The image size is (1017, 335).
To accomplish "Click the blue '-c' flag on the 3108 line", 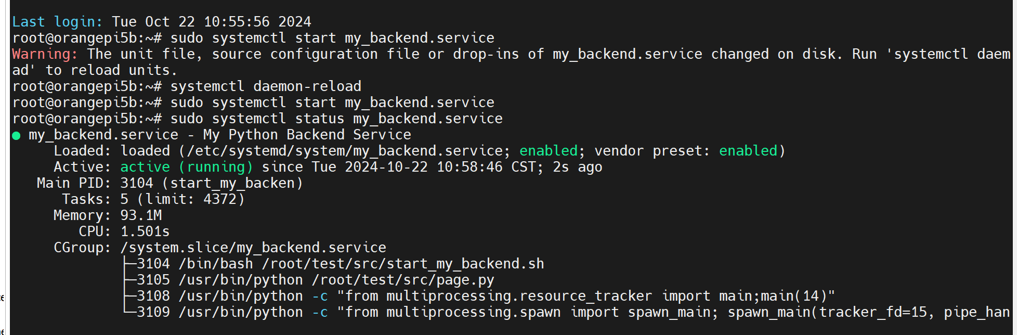I will (x=320, y=296).
